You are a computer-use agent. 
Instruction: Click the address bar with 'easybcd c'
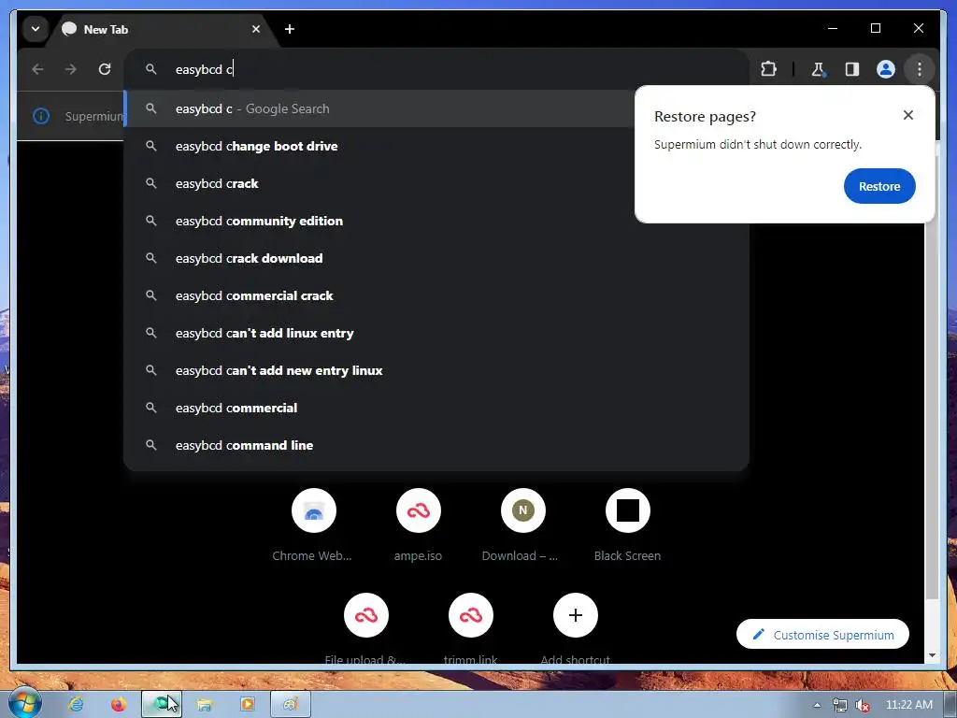436,69
